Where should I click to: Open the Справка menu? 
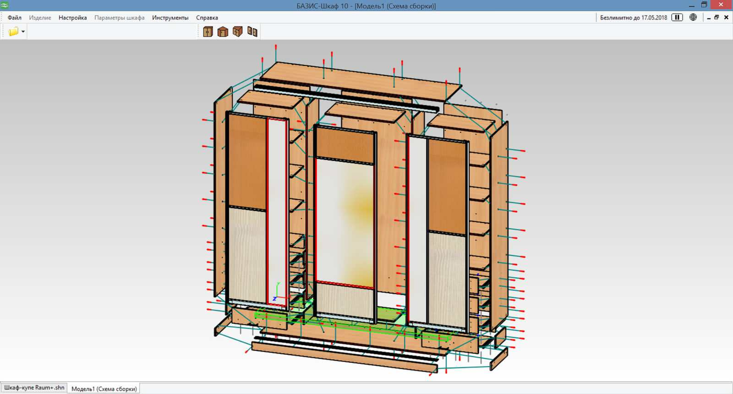pyautogui.click(x=207, y=18)
